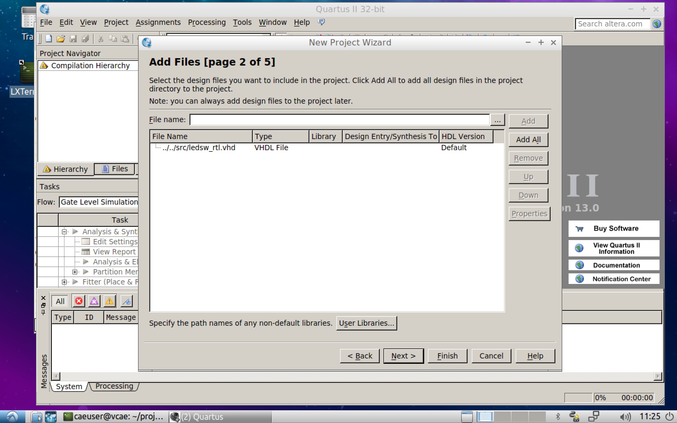
Task: Collapse the Analysis & Synthesis task node
Action: tap(64, 232)
